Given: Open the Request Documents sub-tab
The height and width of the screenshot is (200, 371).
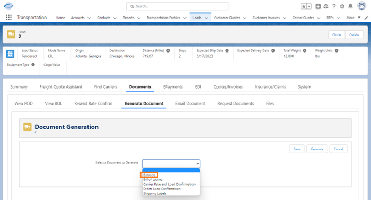Looking at the screenshot, I should [x=236, y=103].
